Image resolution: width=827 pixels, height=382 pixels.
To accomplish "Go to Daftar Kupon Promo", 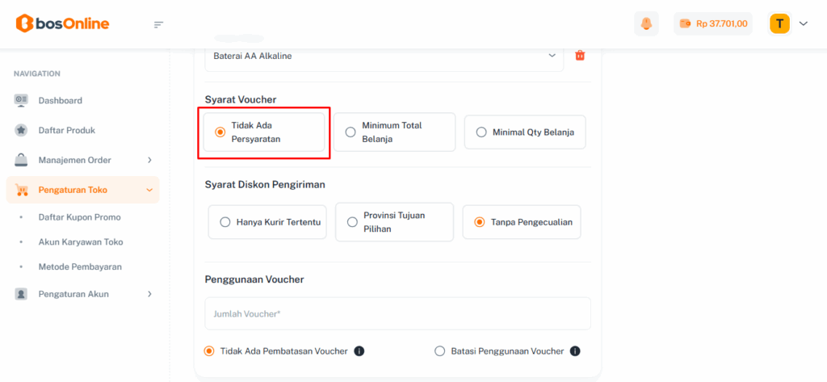I will click(79, 217).
